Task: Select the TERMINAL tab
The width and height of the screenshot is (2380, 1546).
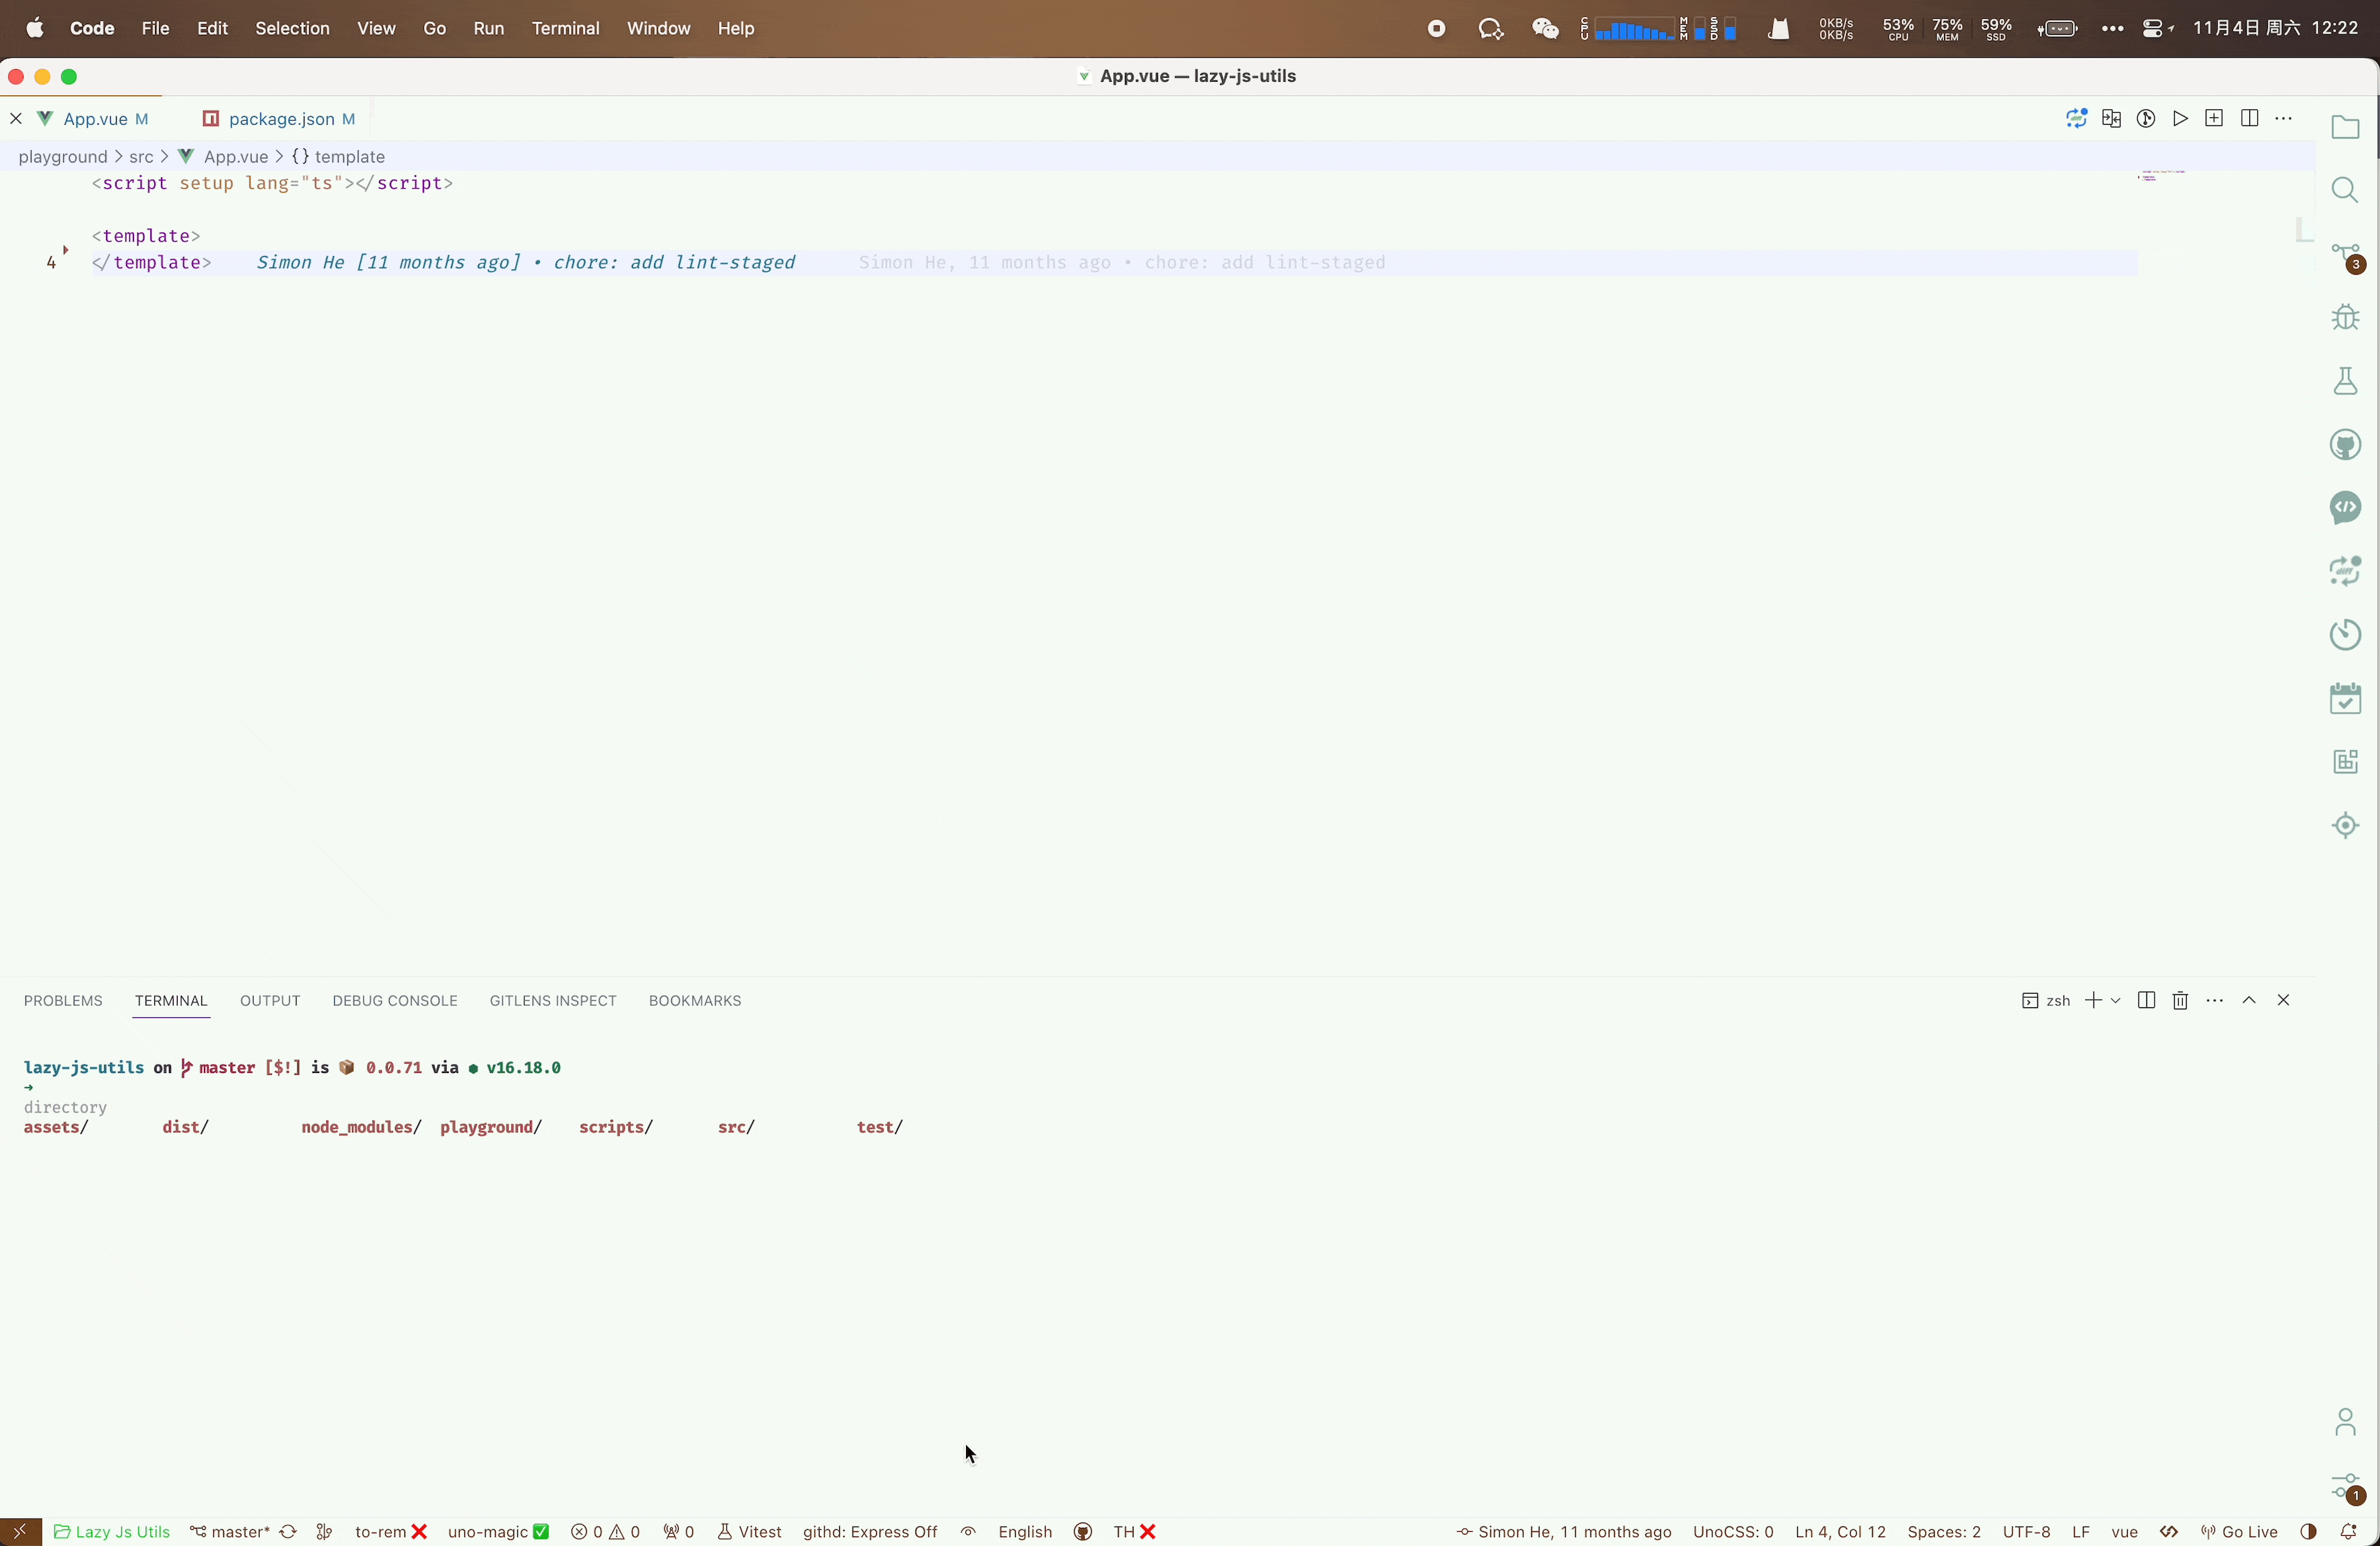Action: coord(170,999)
